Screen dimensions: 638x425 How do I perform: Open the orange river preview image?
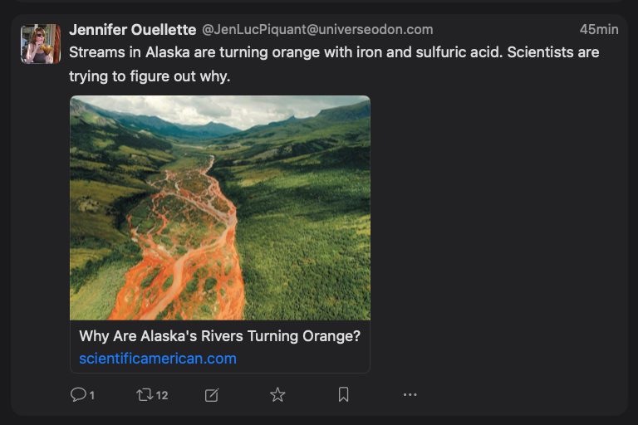[219, 208]
